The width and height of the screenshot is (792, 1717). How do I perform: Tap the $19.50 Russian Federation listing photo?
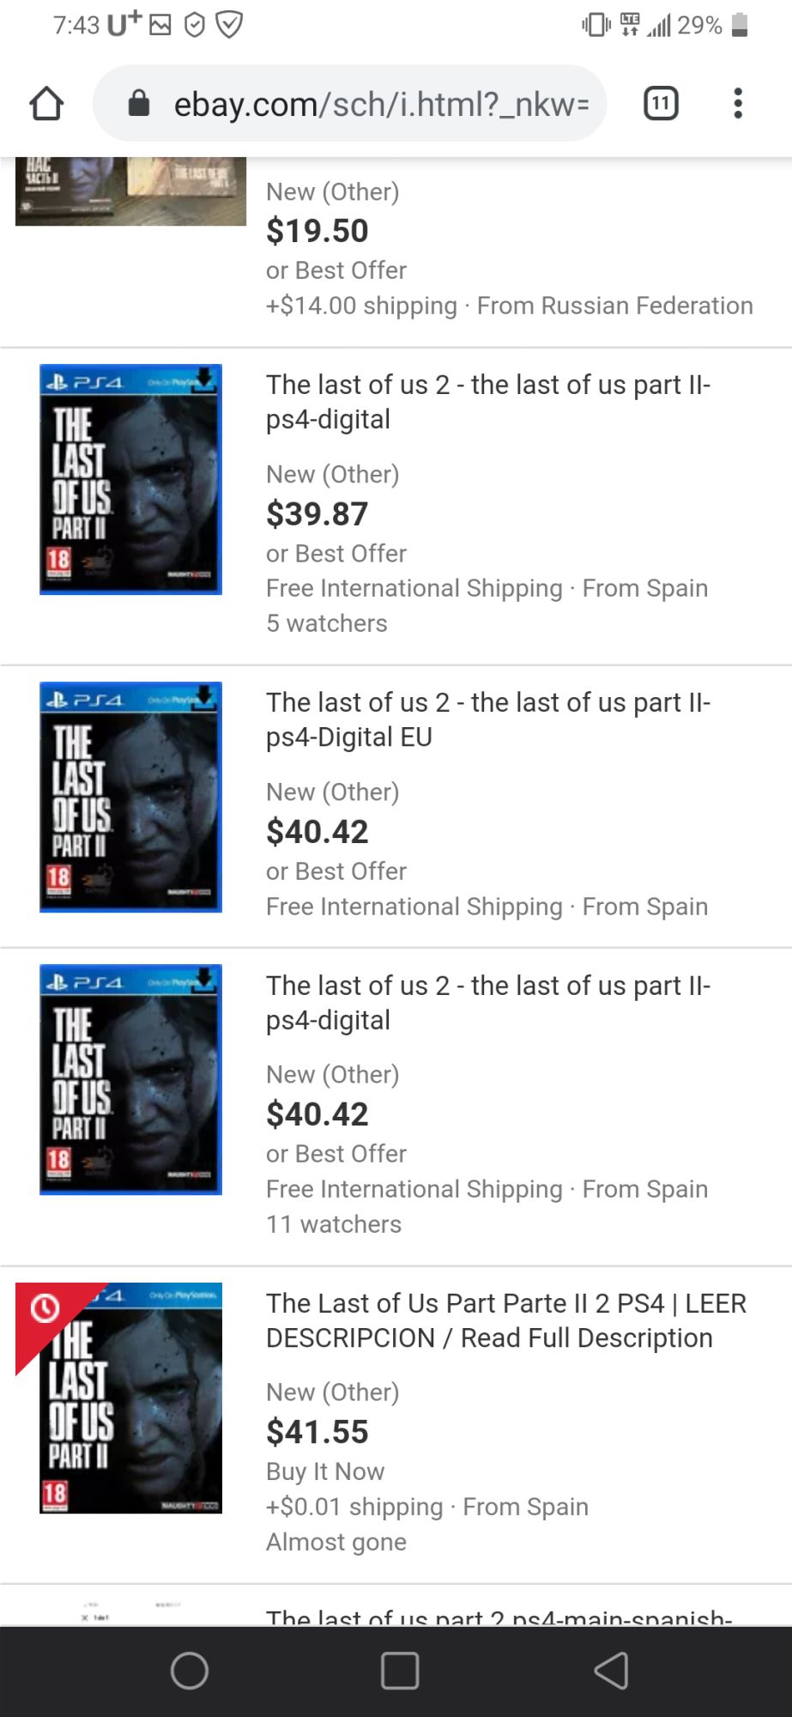pos(130,191)
